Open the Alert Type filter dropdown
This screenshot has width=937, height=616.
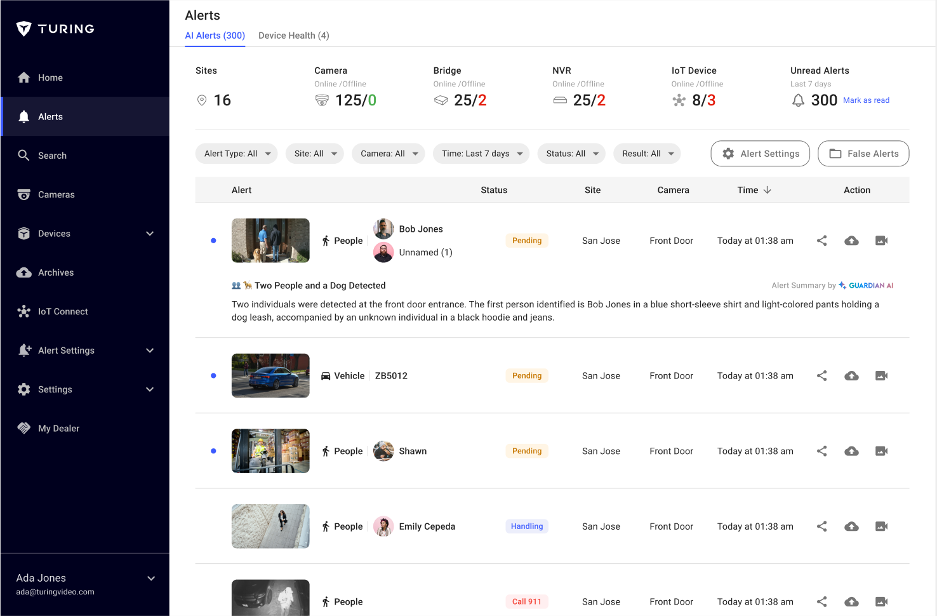[x=236, y=153]
